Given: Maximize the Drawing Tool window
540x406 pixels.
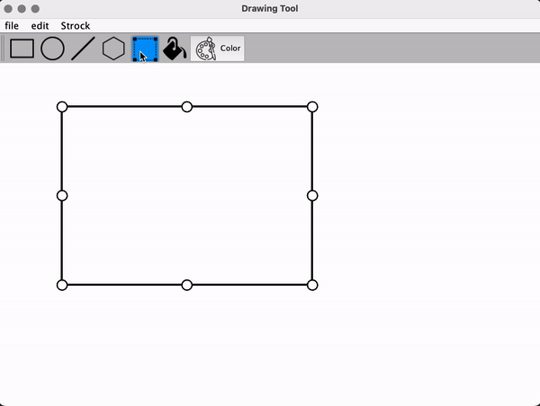Looking at the screenshot, I should click(x=35, y=9).
